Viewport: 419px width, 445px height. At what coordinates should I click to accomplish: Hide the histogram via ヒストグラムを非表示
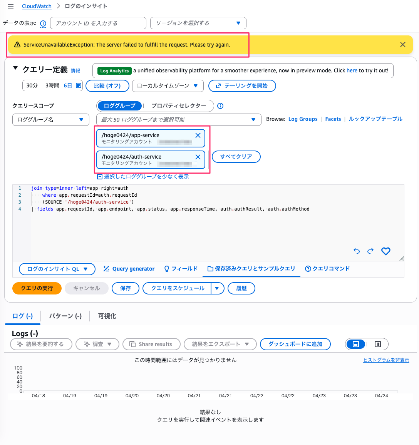point(386,360)
